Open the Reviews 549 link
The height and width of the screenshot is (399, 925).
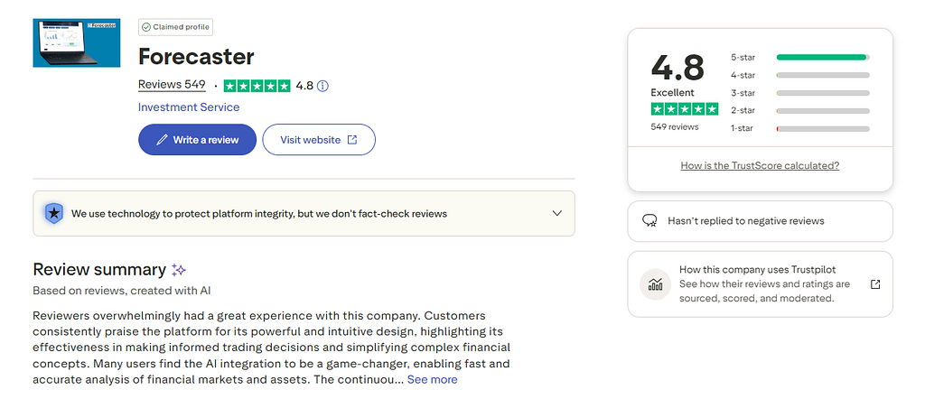click(172, 85)
